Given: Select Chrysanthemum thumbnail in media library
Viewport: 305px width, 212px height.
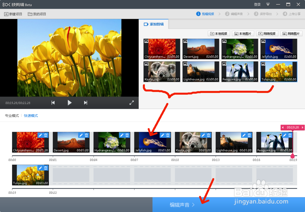Looking at the screenshot, I should click(162, 49).
